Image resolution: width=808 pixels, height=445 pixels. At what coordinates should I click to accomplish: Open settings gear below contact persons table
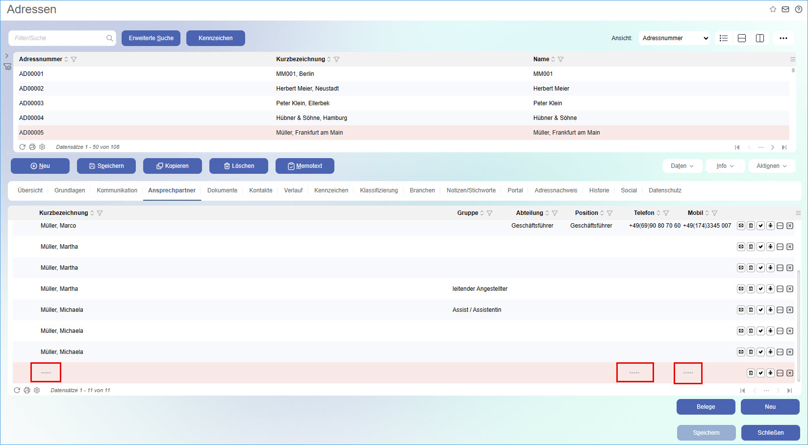click(37, 390)
